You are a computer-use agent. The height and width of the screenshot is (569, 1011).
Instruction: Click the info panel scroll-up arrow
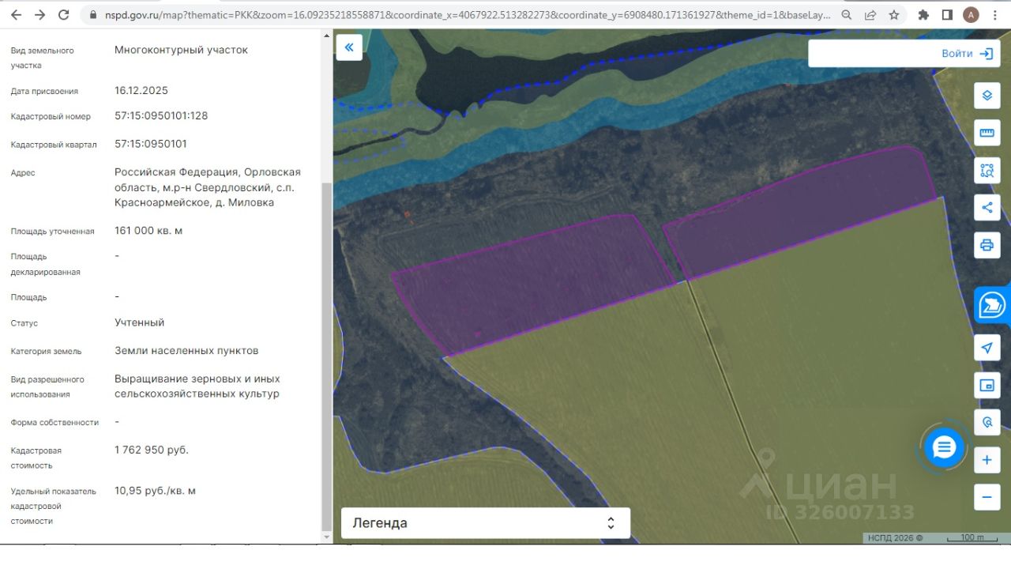(328, 35)
